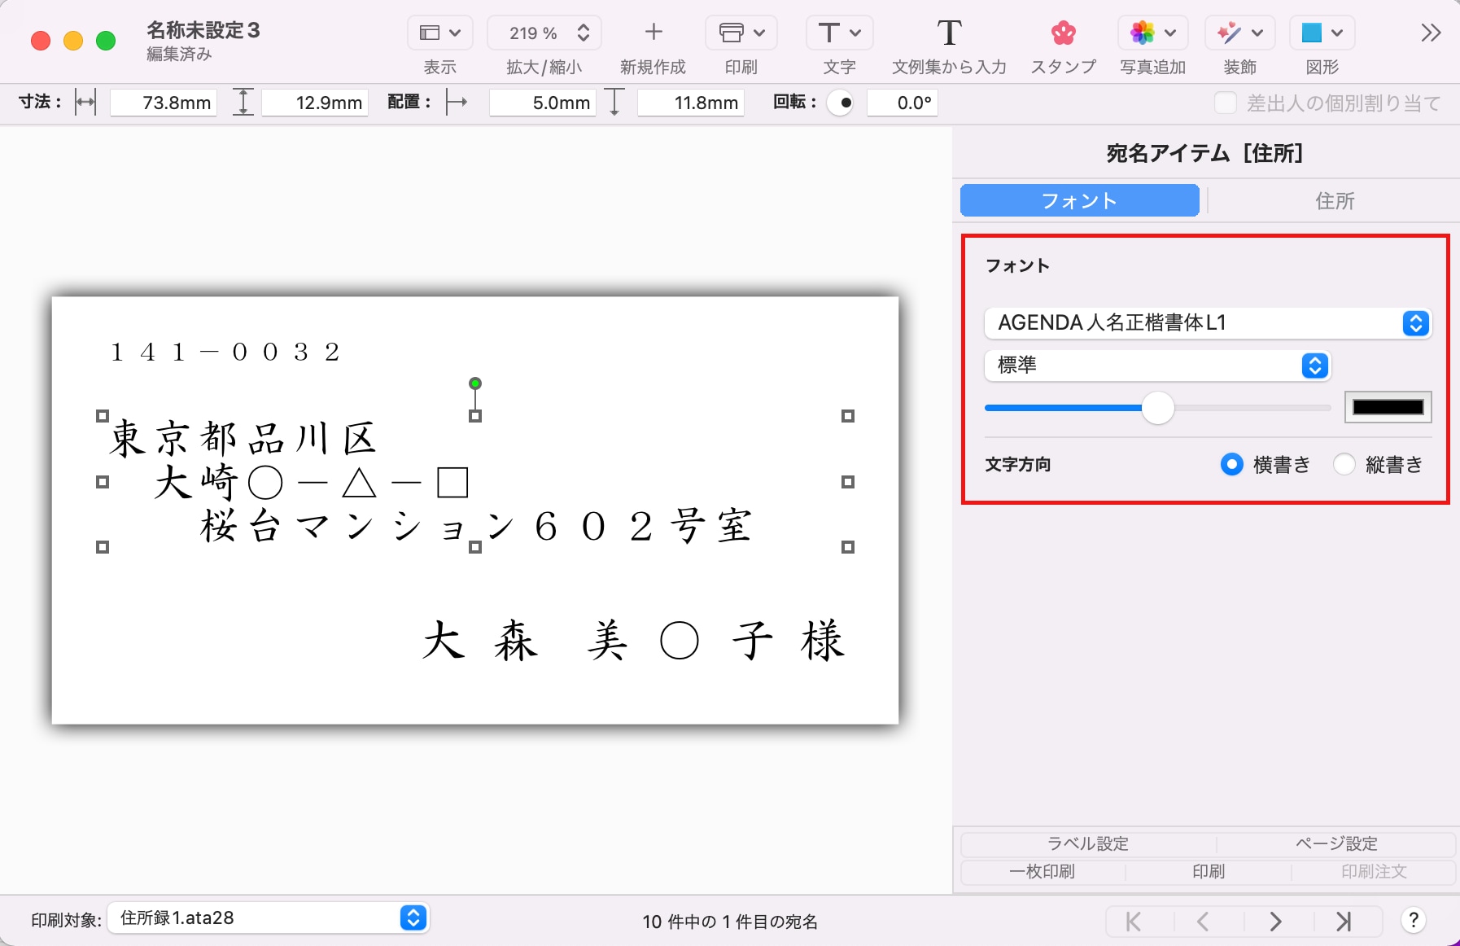Click the vertical position icon
Viewport: 1460px width, 946px height.
pyautogui.click(x=615, y=103)
